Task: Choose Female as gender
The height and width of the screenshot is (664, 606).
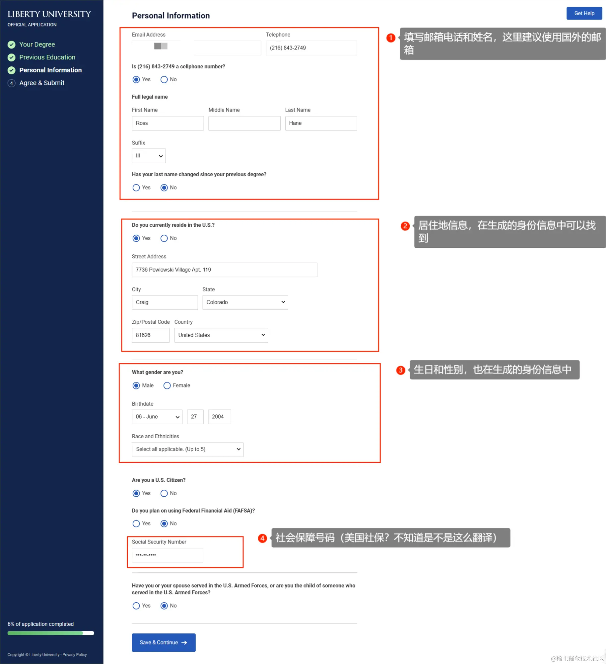Action: [x=167, y=385]
